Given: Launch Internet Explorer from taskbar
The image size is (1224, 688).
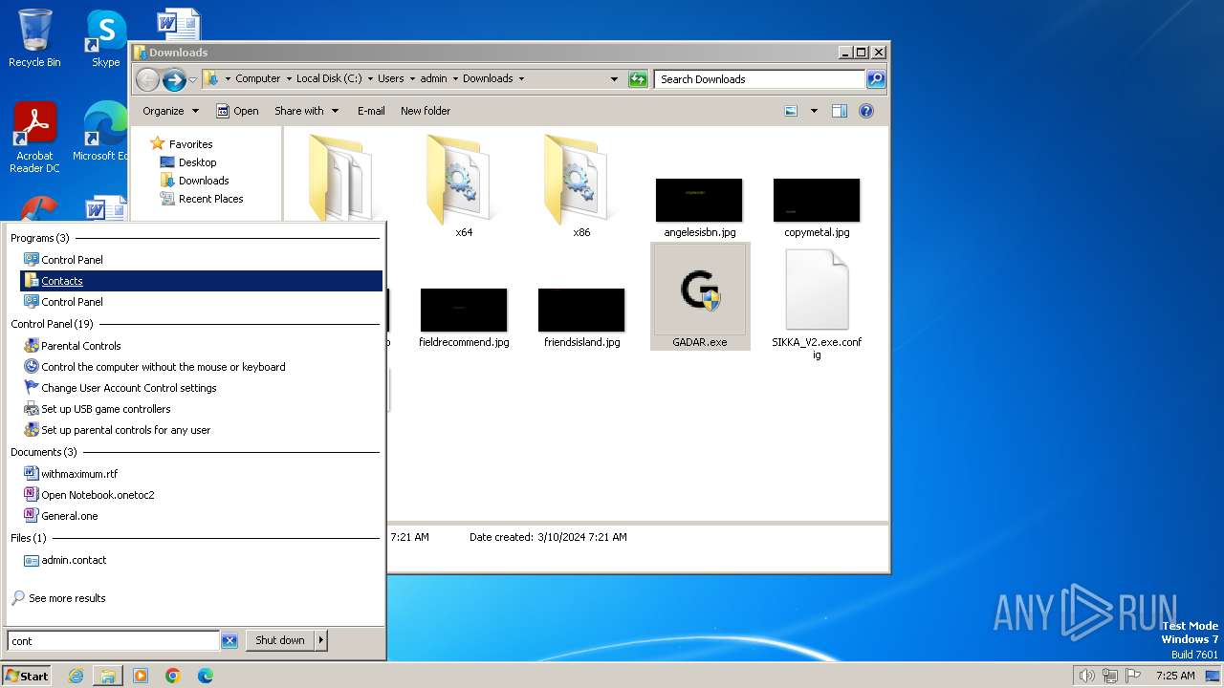Looking at the screenshot, I should point(76,676).
